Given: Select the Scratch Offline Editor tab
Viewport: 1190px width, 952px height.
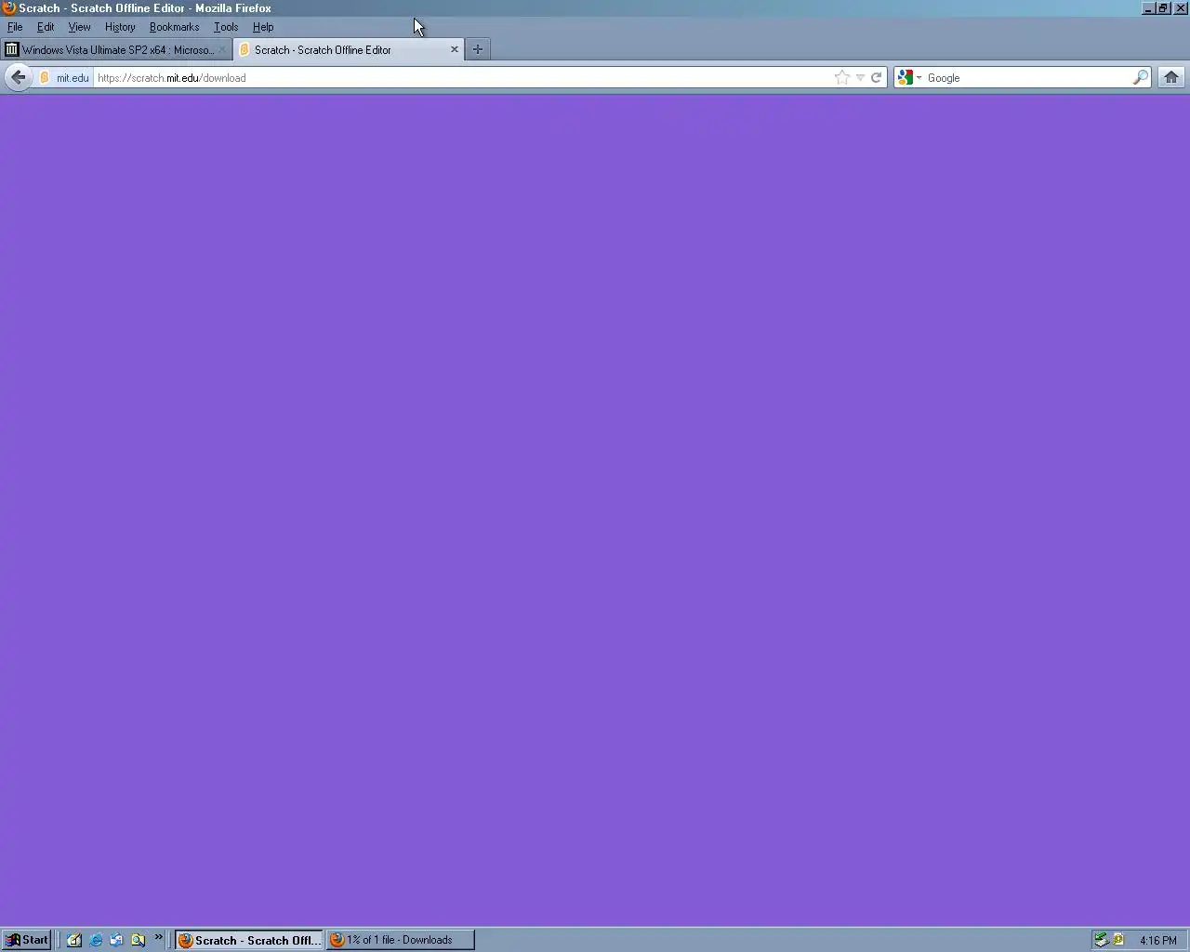Looking at the screenshot, I should pos(349,49).
